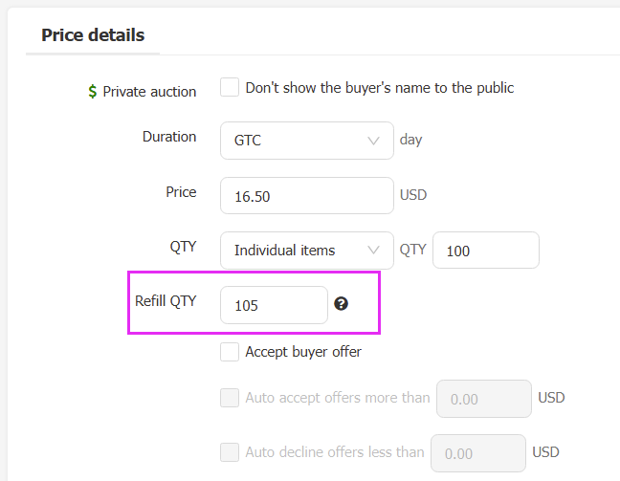Toggle Auto accept offers more than checkbox
The image size is (620, 481).
coord(230,398)
